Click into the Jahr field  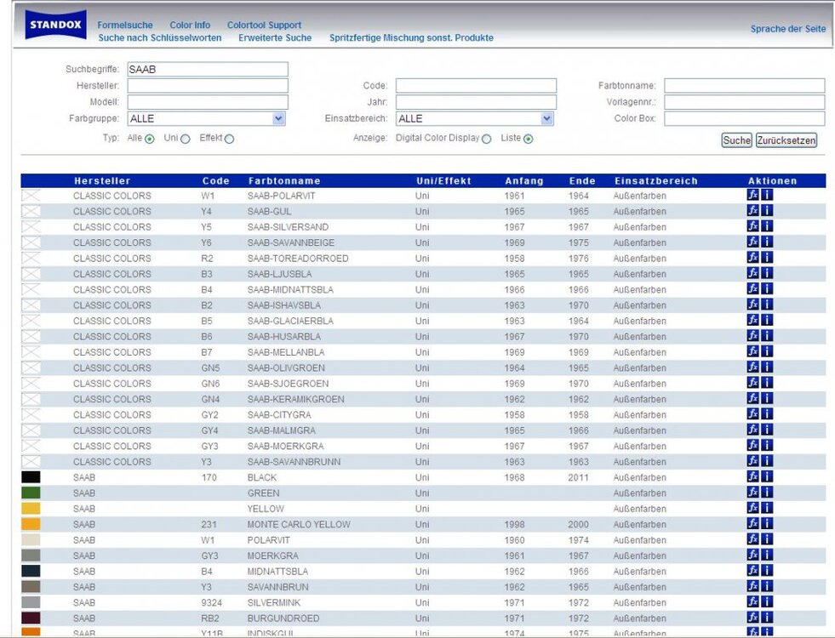click(476, 102)
